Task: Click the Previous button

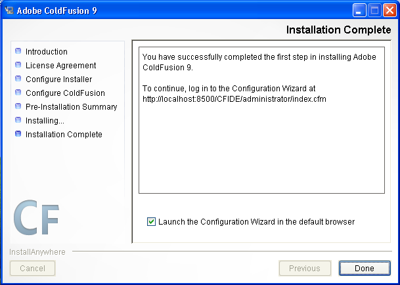Action: (x=305, y=268)
